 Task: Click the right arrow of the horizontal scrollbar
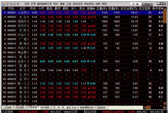point(165,107)
